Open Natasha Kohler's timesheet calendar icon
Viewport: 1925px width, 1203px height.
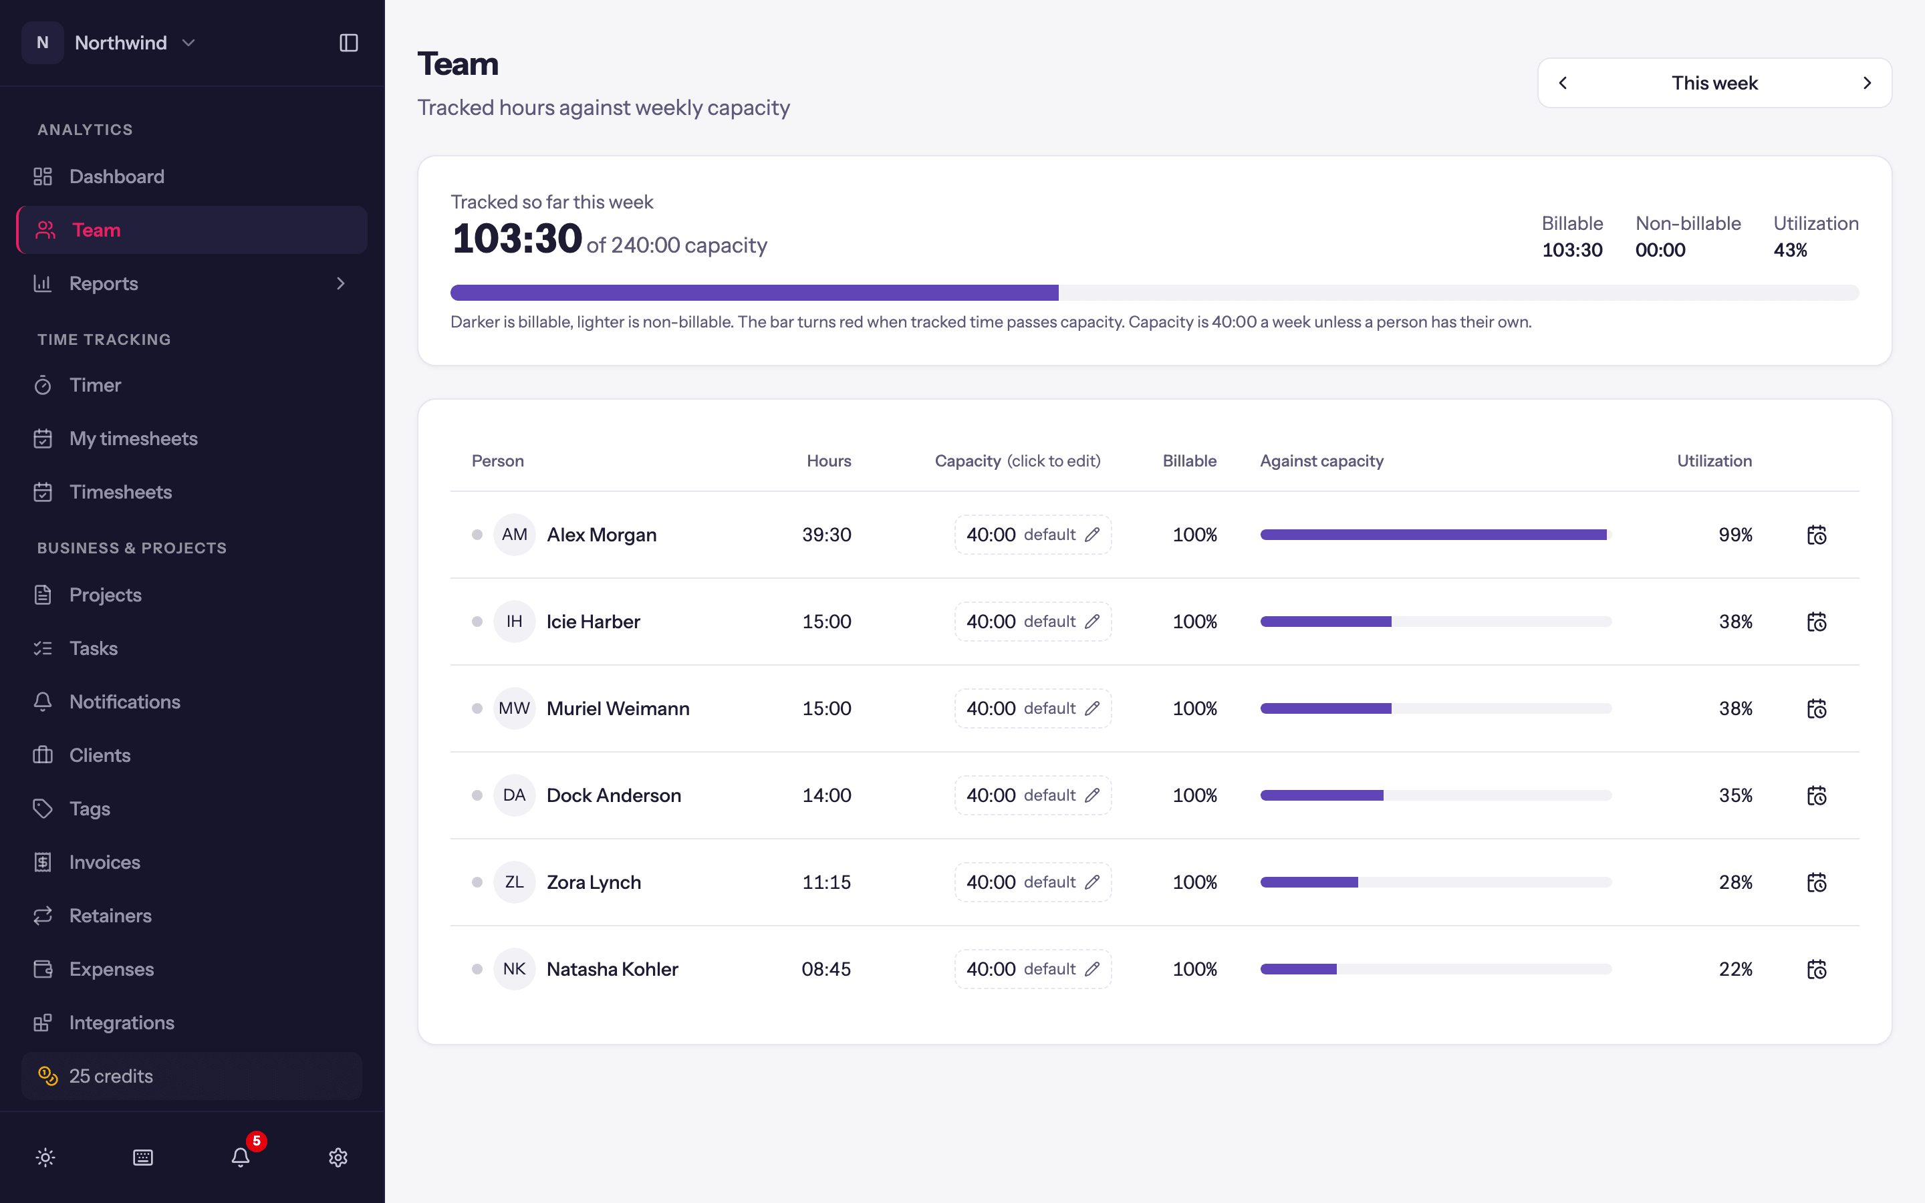[x=1817, y=968]
